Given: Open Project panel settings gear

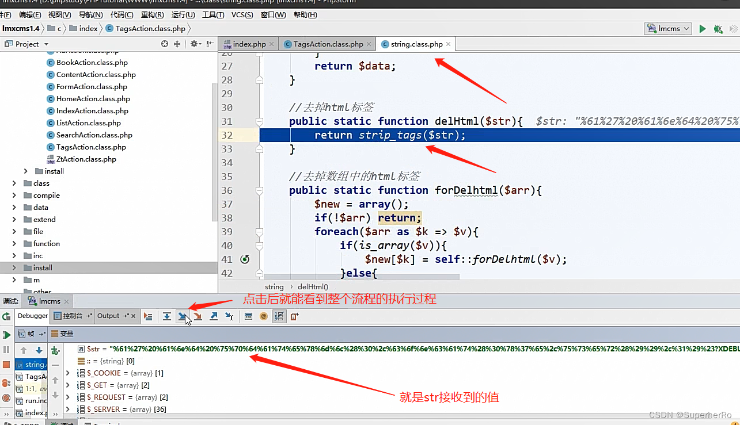Looking at the screenshot, I should click(195, 44).
